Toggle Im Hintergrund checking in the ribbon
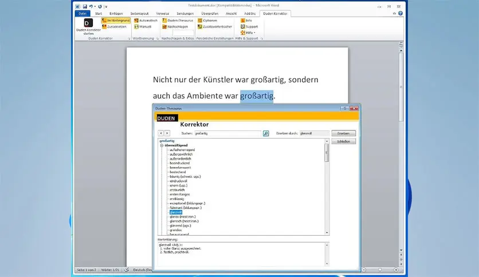479x277 pixels. [x=116, y=21]
